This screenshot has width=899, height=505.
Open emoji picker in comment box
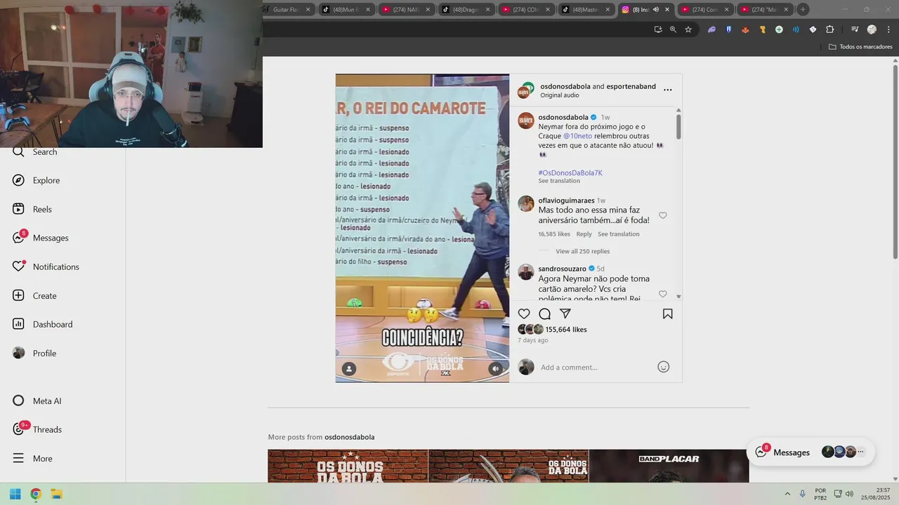[x=663, y=367]
